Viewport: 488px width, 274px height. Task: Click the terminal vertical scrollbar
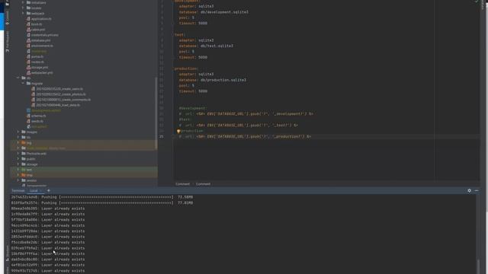click(x=479, y=266)
